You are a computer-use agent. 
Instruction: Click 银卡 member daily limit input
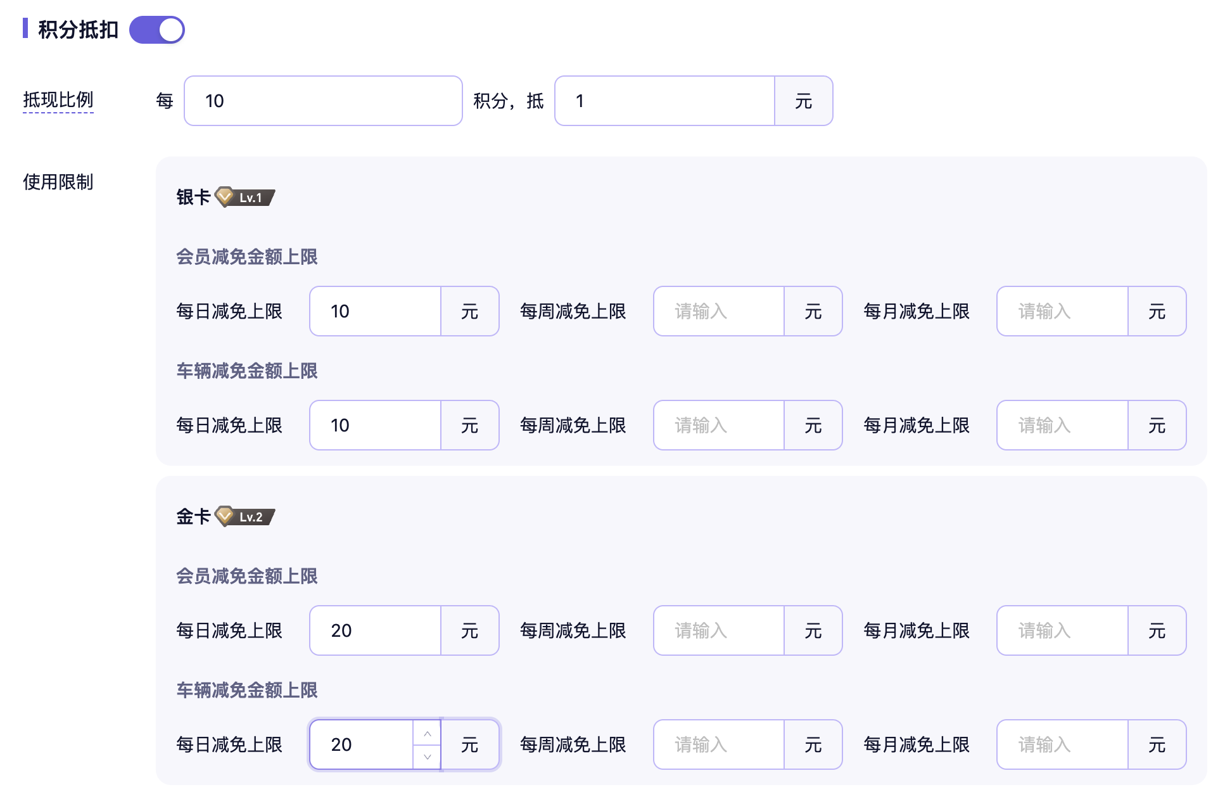tap(375, 311)
